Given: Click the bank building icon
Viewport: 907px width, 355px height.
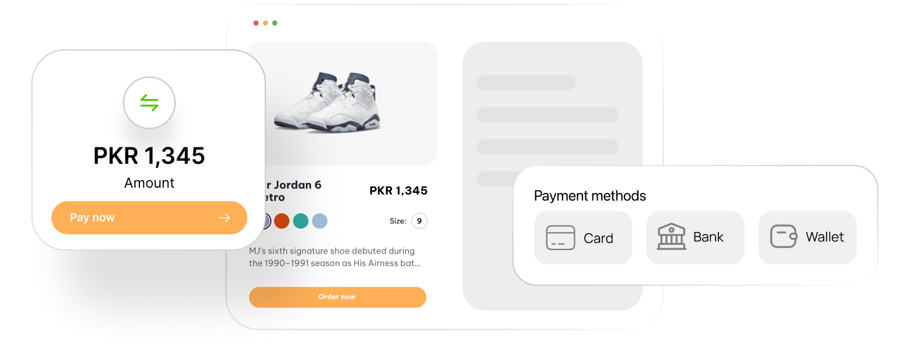Looking at the screenshot, I should pos(671,236).
